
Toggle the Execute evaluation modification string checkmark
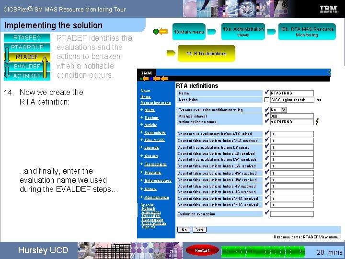pyautogui.click(x=267, y=109)
